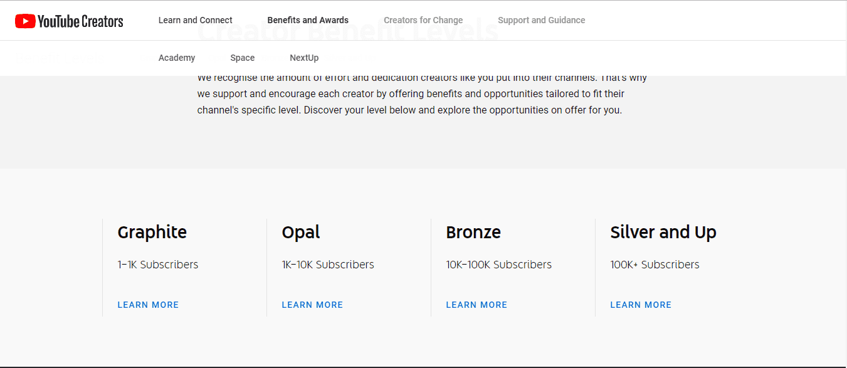Click Learn More under Opal
This screenshot has height=368, width=847.
coord(312,305)
